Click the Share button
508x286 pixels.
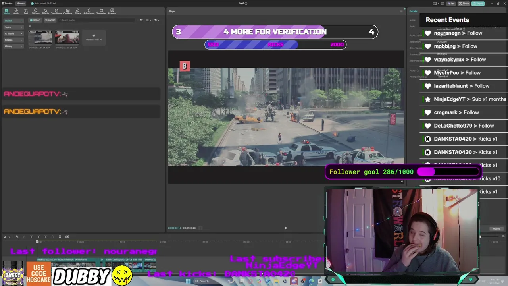[x=464, y=3]
